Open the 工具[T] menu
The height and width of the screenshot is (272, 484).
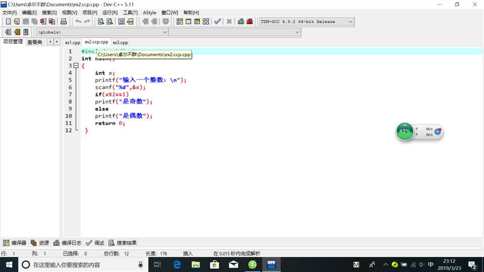point(130,13)
